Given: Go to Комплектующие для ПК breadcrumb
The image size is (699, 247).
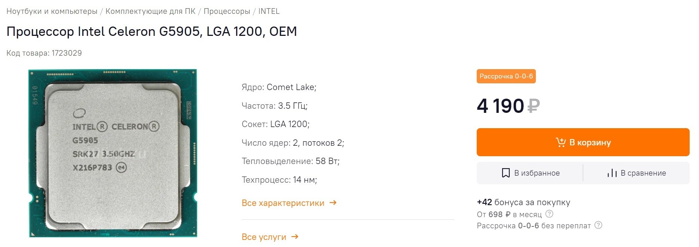Looking at the screenshot, I should coord(150,11).
